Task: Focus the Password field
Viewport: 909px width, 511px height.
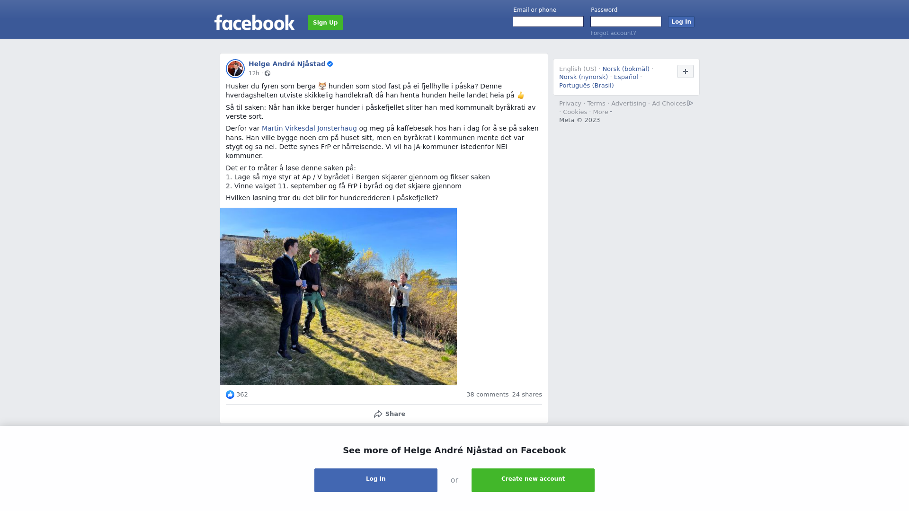Action: (x=626, y=22)
